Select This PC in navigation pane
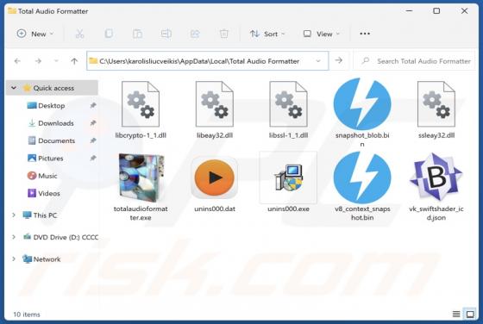 [40, 215]
